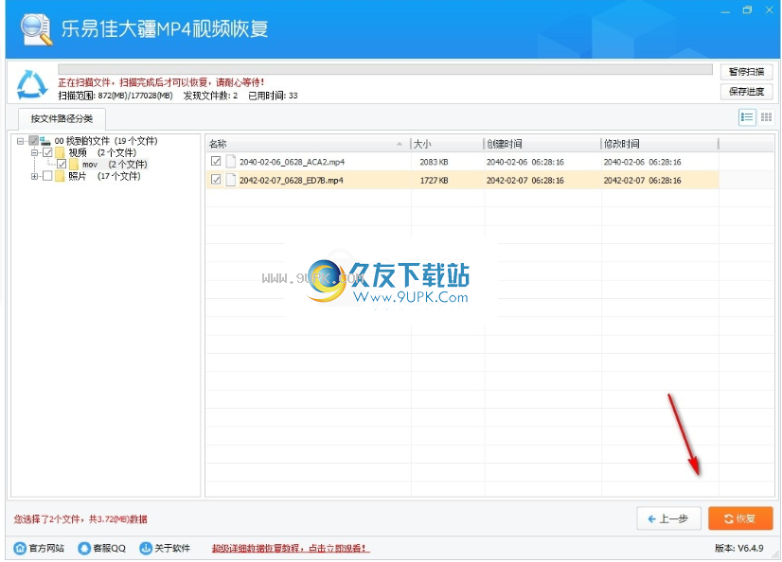Screen dimensions: 782x562
Task: Click modified time 2042-02-07 06:28:16
Action: (642, 181)
